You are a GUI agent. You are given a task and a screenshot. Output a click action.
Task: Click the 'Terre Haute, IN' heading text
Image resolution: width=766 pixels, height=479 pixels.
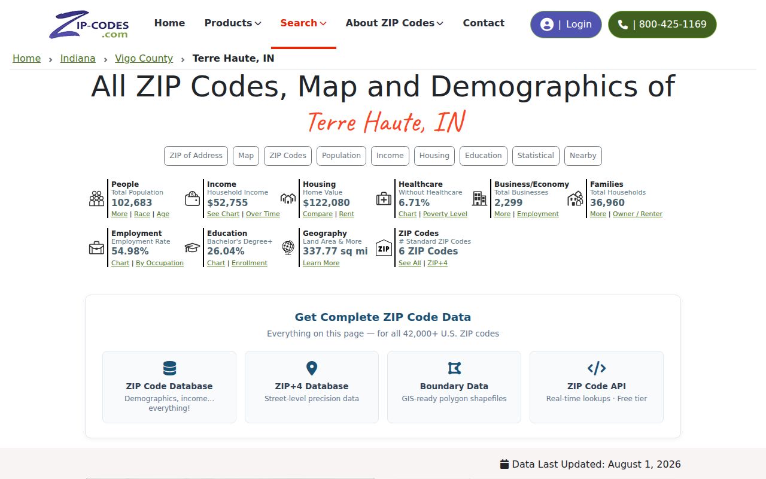click(x=386, y=122)
